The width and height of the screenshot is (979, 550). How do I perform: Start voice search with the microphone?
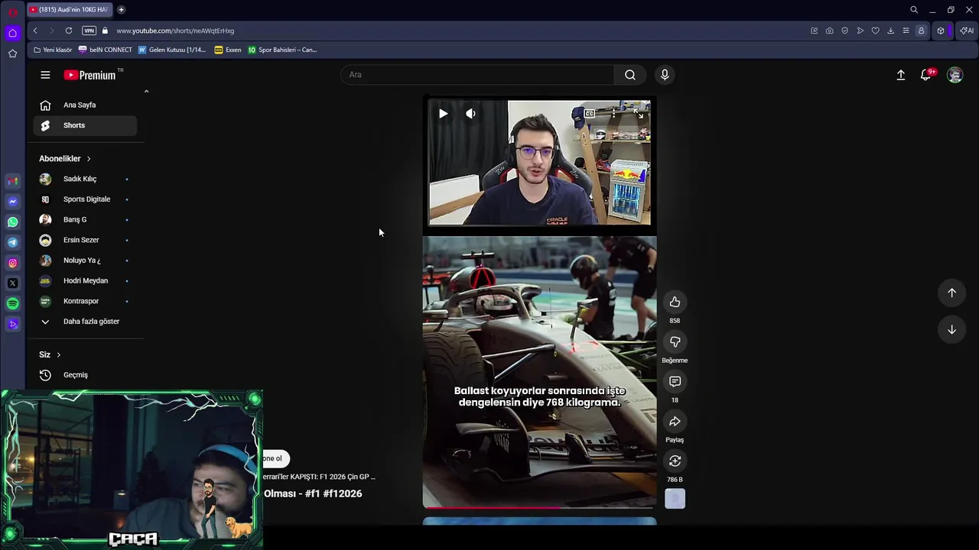click(x=665, y=75)
